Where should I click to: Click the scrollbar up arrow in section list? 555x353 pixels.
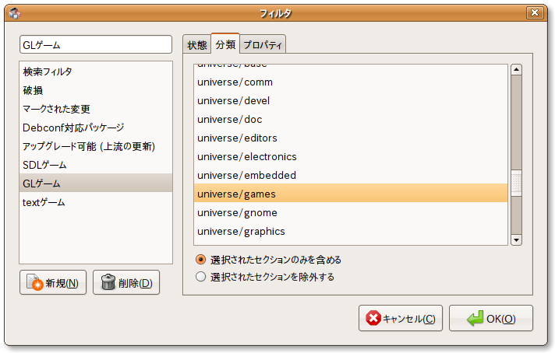pos(517,69)
